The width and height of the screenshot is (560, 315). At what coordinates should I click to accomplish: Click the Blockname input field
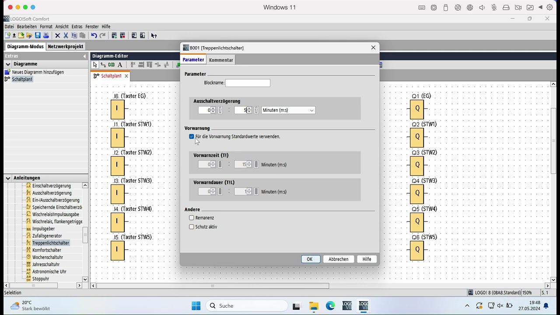tap(248, 83)
